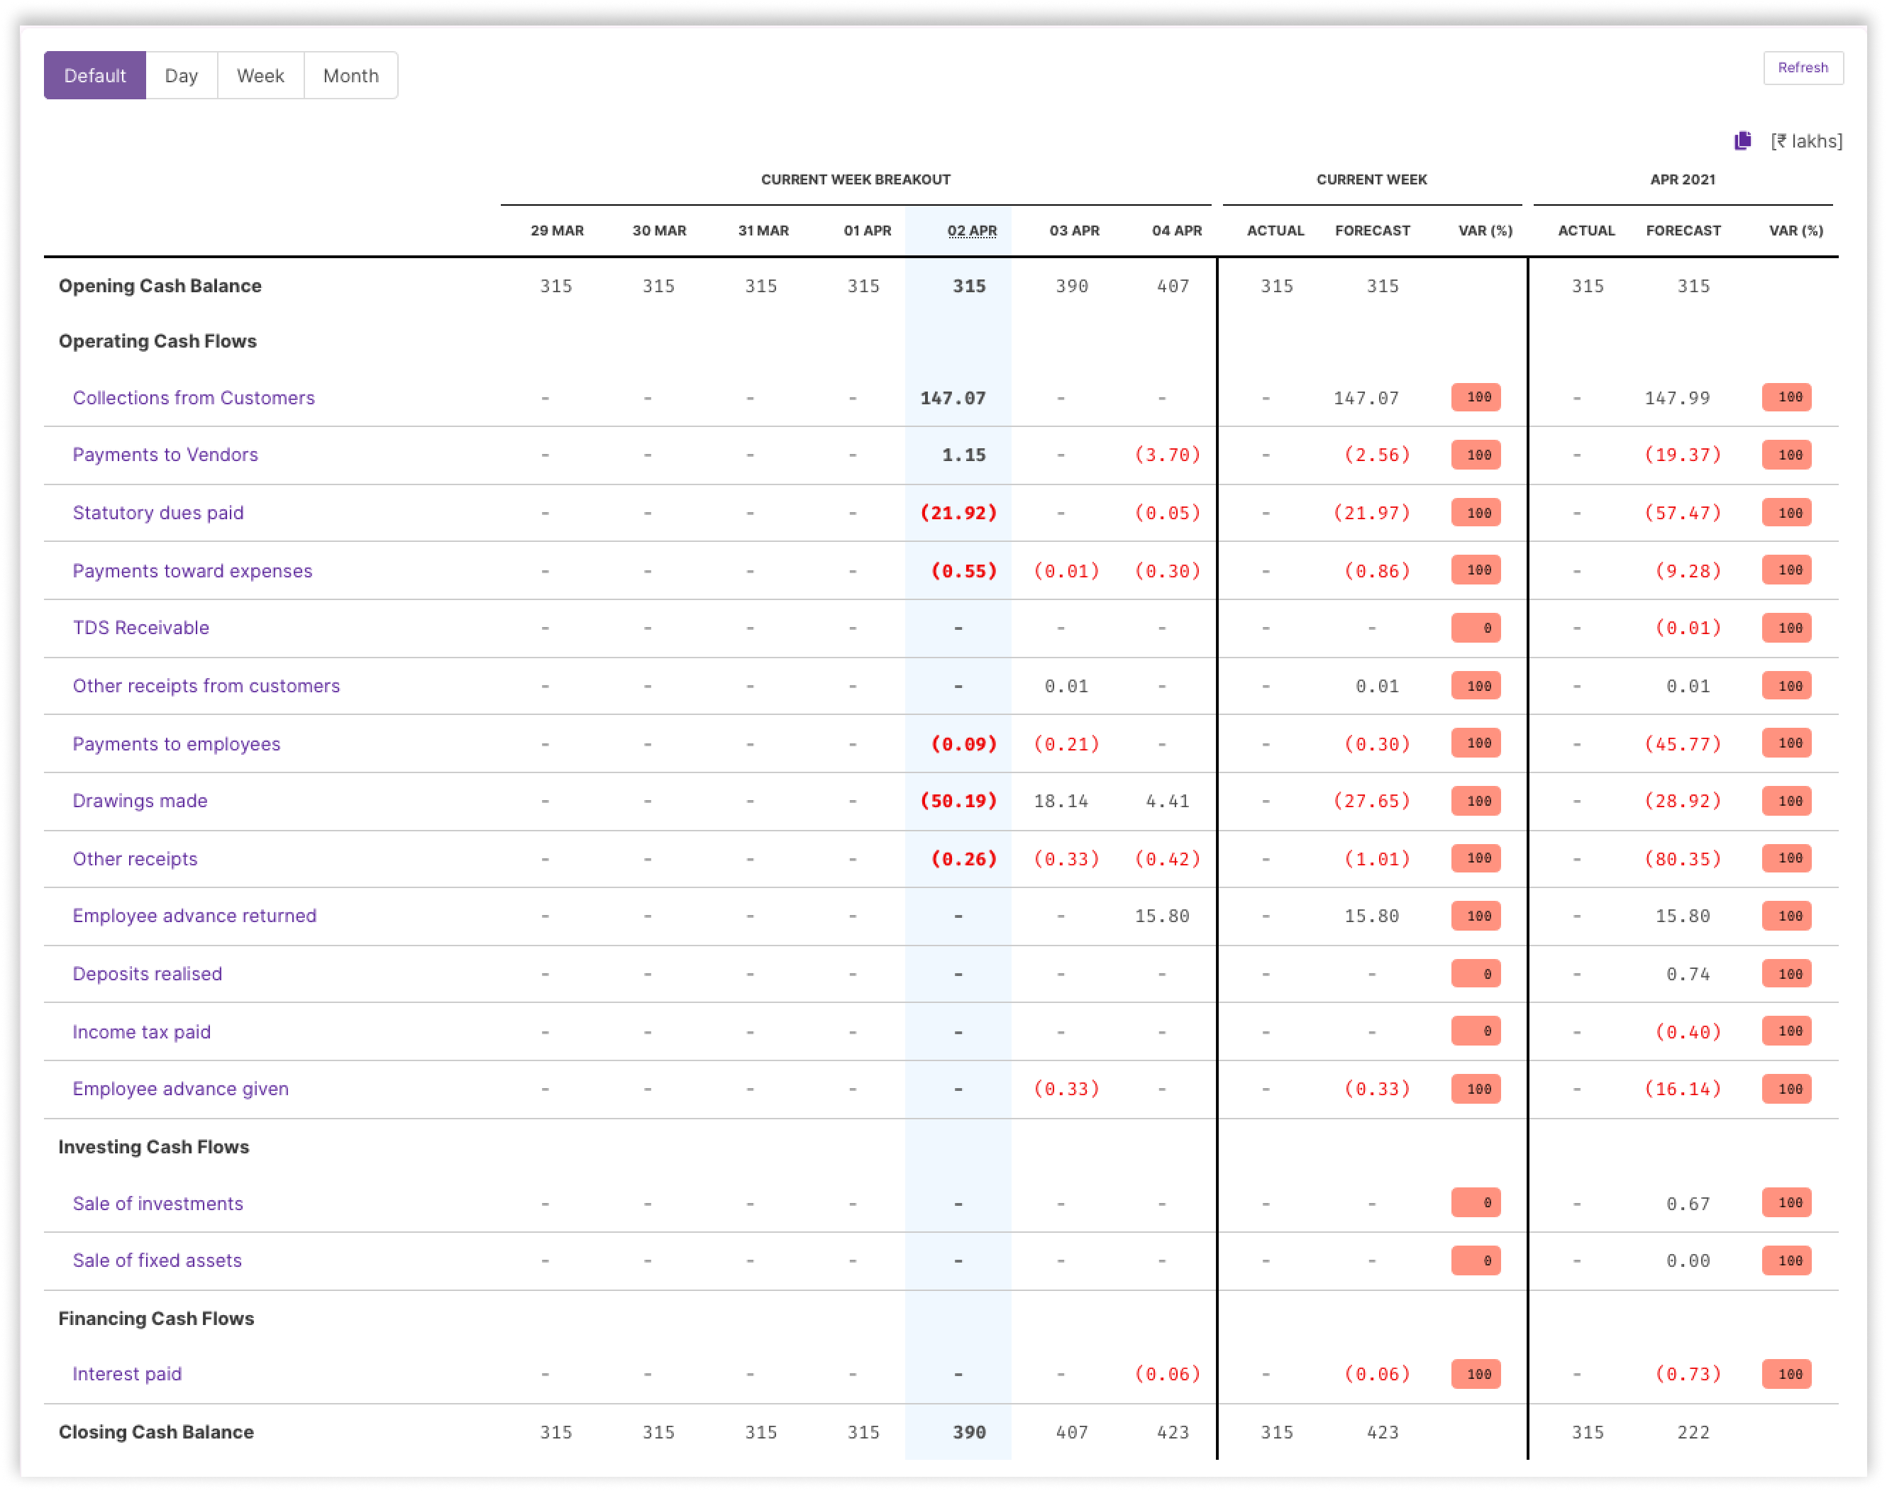1887x1491 pixels.
Task: Click current week variance badge for Collections
Action: tap(1476, 397)
